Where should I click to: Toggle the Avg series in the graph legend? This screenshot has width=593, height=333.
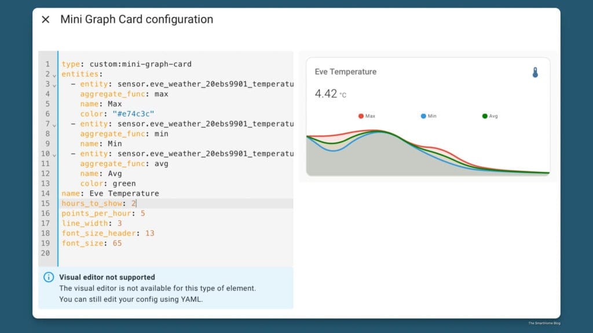(491, 116)
